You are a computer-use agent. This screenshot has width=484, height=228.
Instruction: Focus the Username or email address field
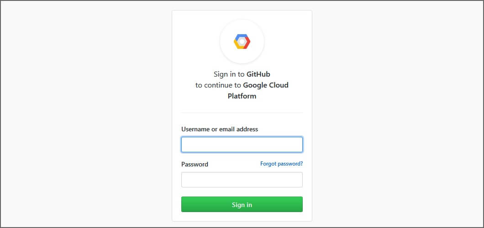coord(242,145)
